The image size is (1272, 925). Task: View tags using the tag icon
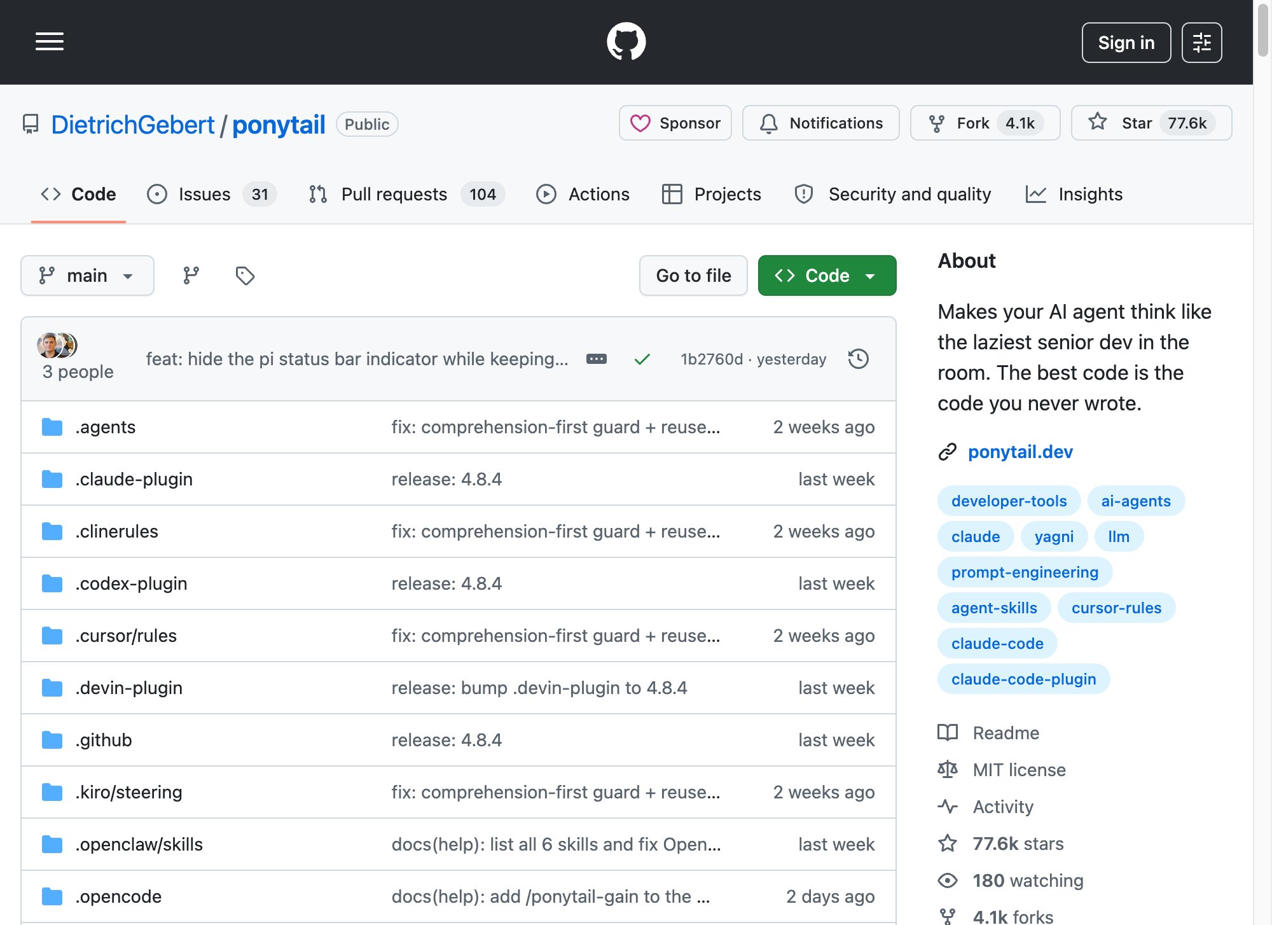click(x=245, y=275)
